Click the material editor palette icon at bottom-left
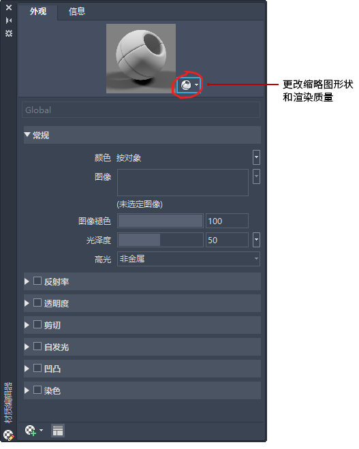The image size is (359, 449). [x=9, y=435]
